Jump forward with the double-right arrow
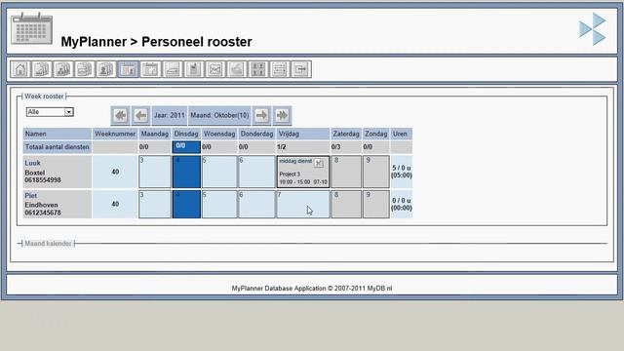 click(x=282, y=115)
